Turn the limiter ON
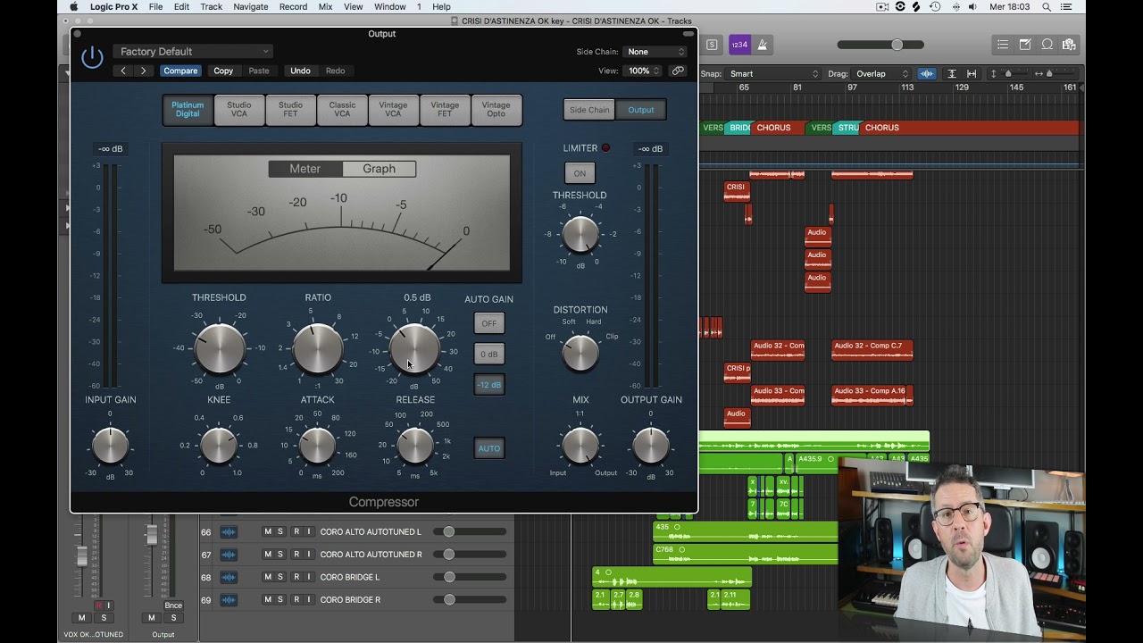Image resolution: width=1143 pixels, height=643 pixels. pos(580,173)
